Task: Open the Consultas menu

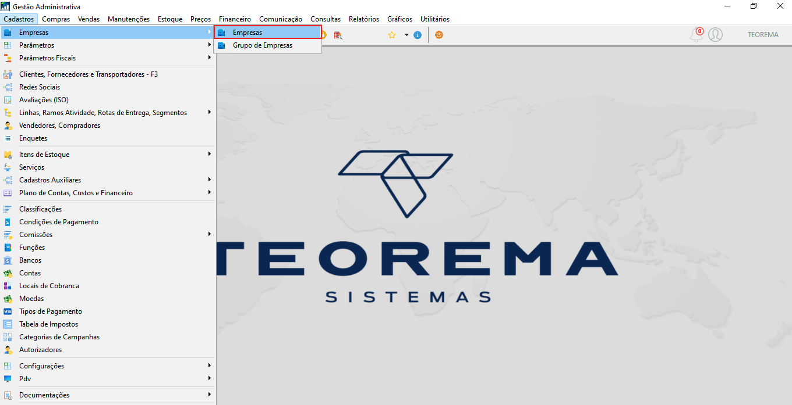Action: tap(326, 19)
